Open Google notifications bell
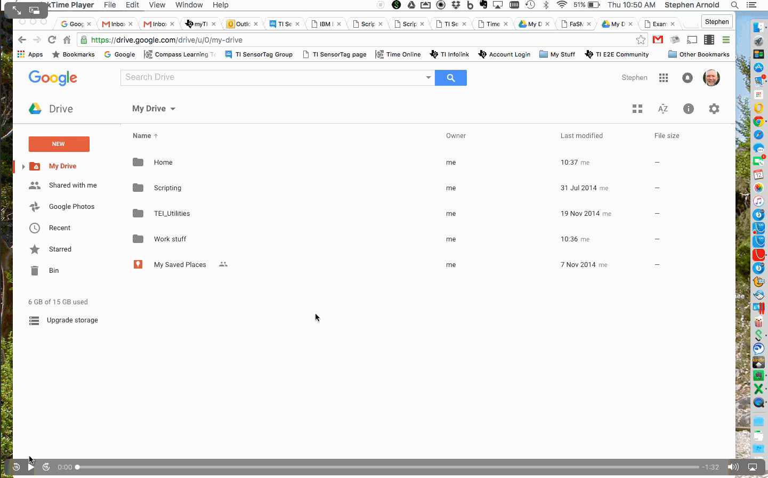Screen dimensions: 768x478 click(x=687, y=78)
